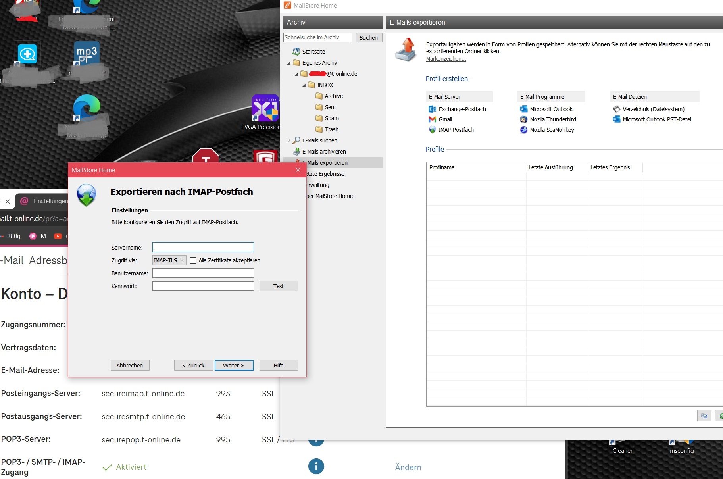Viewport: 723px width, 479px height.
Task: Click the Hilfe button in dialog
Action: click(x=279, y=366)
